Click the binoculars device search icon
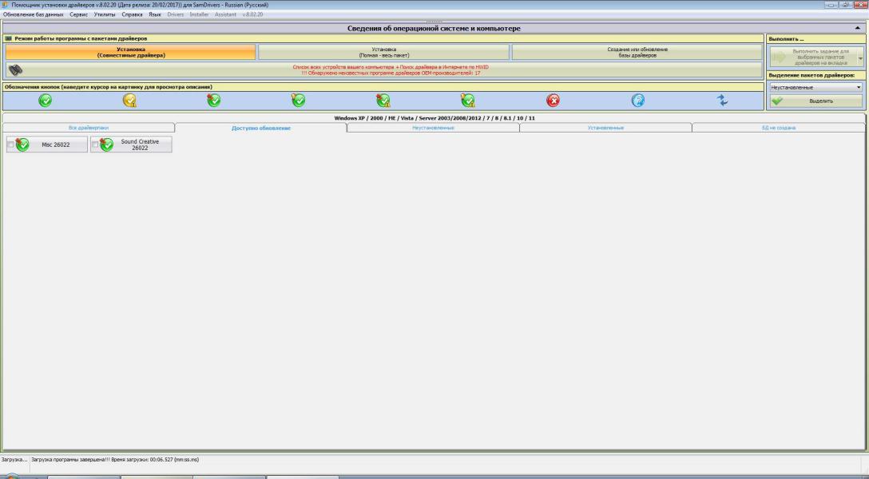 click(x=14, y=69)
